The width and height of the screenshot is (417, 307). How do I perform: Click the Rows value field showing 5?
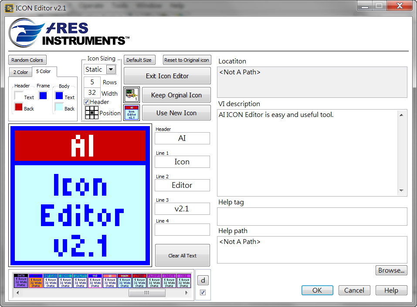pos(92,82)
